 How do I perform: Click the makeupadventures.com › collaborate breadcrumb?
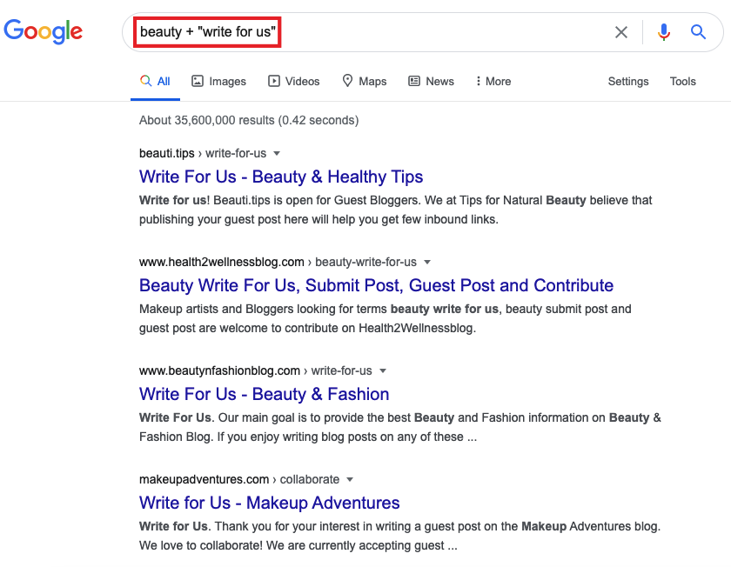tap(239, 479)
